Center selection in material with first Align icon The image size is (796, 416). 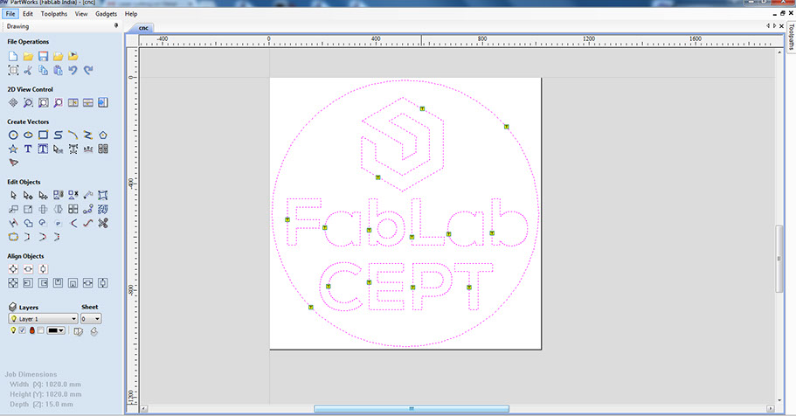click(13, 269)
